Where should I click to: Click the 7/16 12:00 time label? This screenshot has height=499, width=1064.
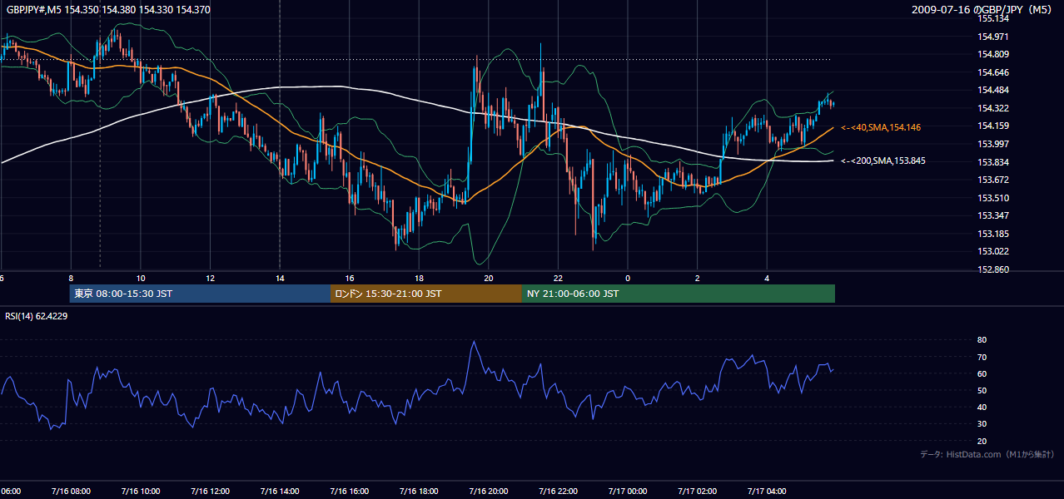[211, 491]
